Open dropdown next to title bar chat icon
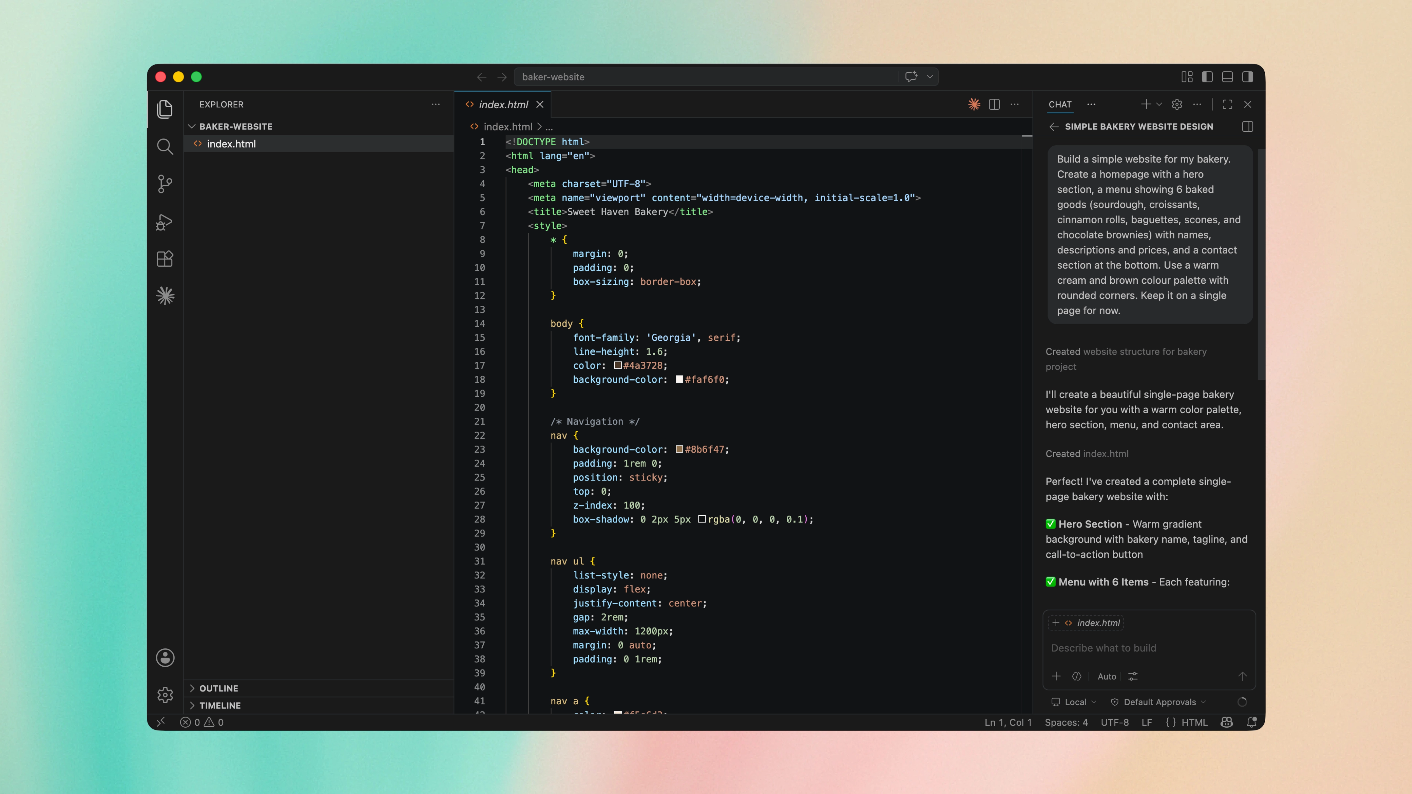1412x794 pixels. tap(930, 77)
